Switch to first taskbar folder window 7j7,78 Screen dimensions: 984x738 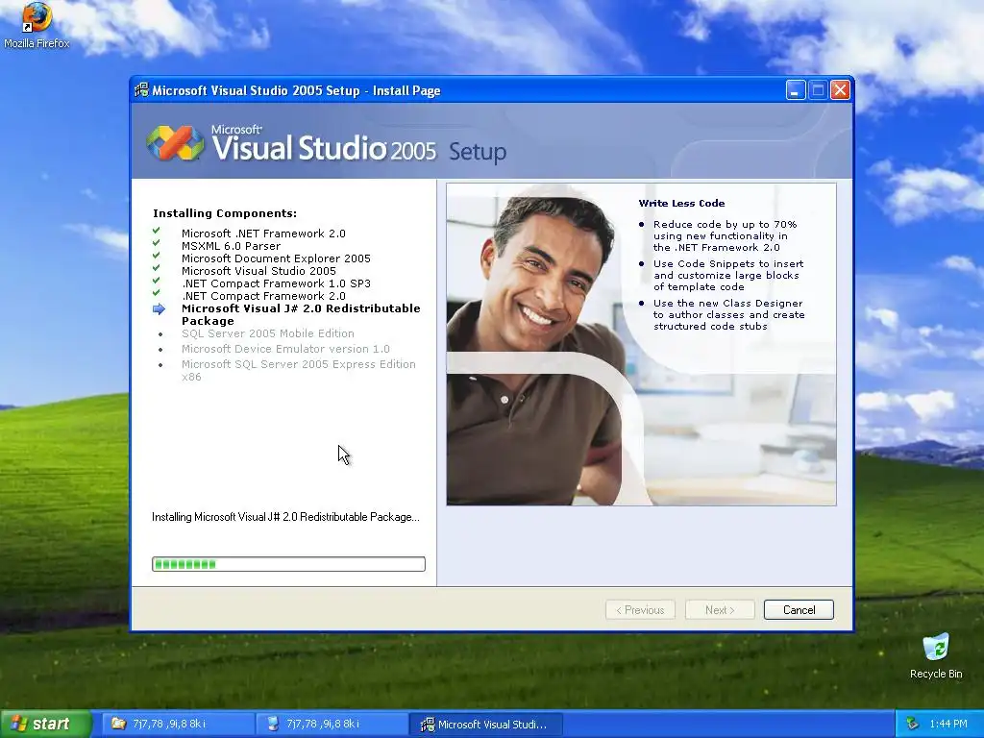coord(179,724)
